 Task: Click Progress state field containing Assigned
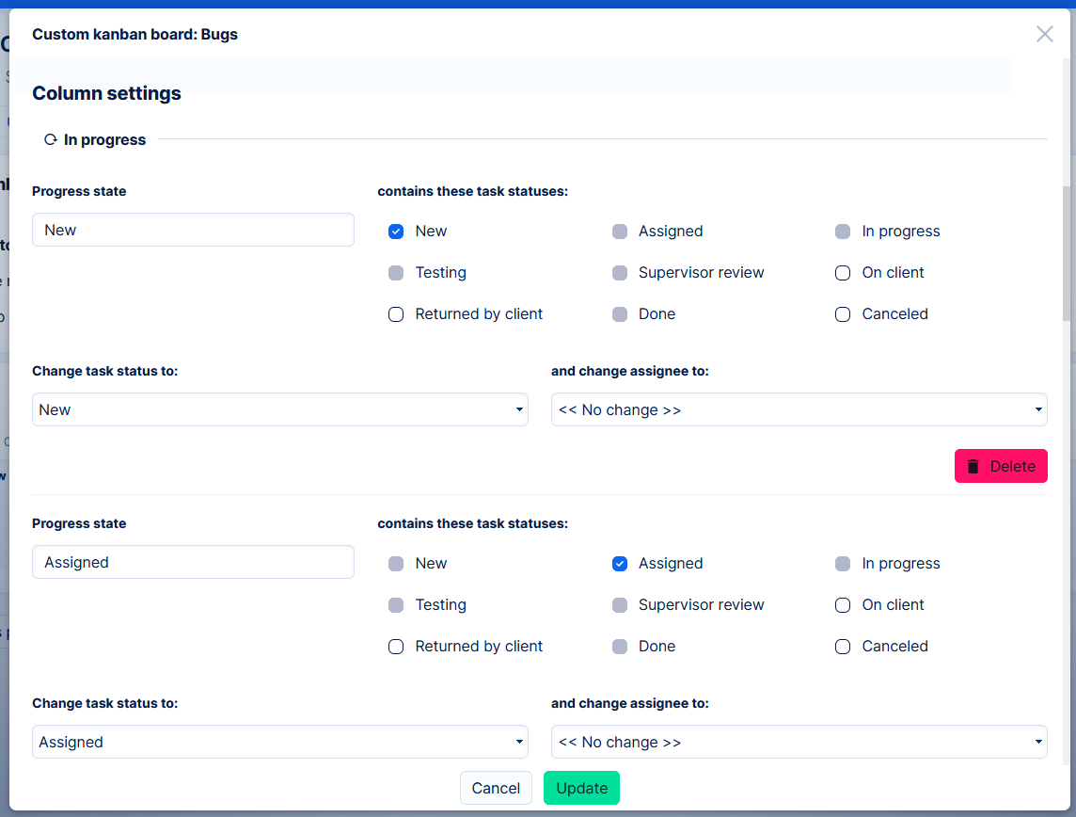click(x=193, y=562)
